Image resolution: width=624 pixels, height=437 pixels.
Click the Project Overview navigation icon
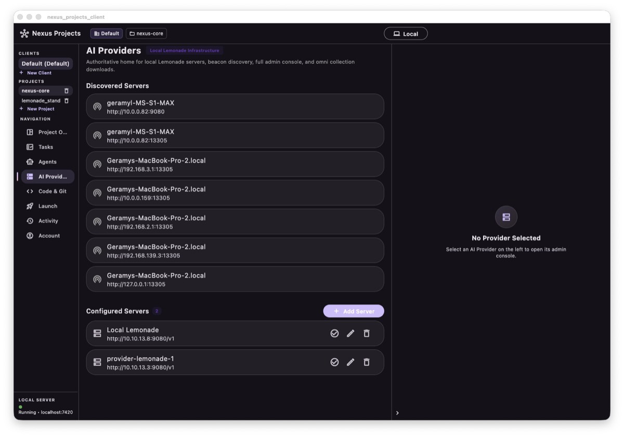click(x=30, y=133)
